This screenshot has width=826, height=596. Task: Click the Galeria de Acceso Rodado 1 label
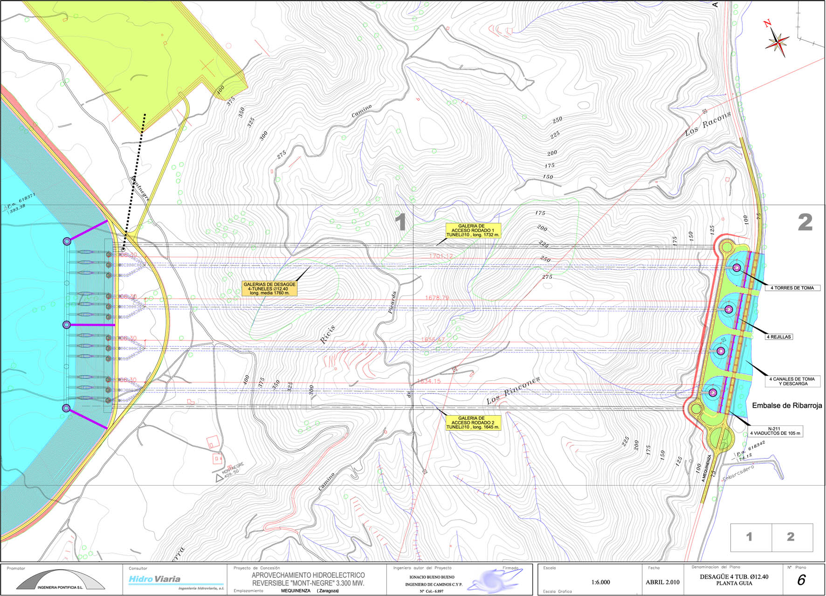coord(473,231)
